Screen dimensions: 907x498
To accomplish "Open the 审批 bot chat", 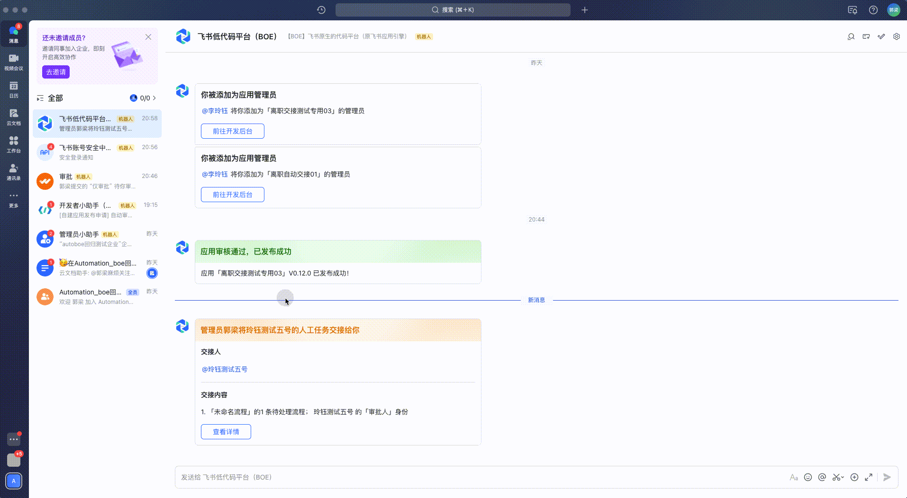I will [97, 181].
